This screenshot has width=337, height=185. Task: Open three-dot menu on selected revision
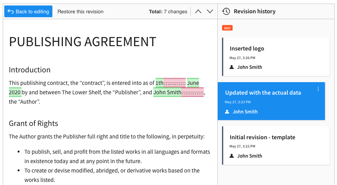[x=318, y=89]
